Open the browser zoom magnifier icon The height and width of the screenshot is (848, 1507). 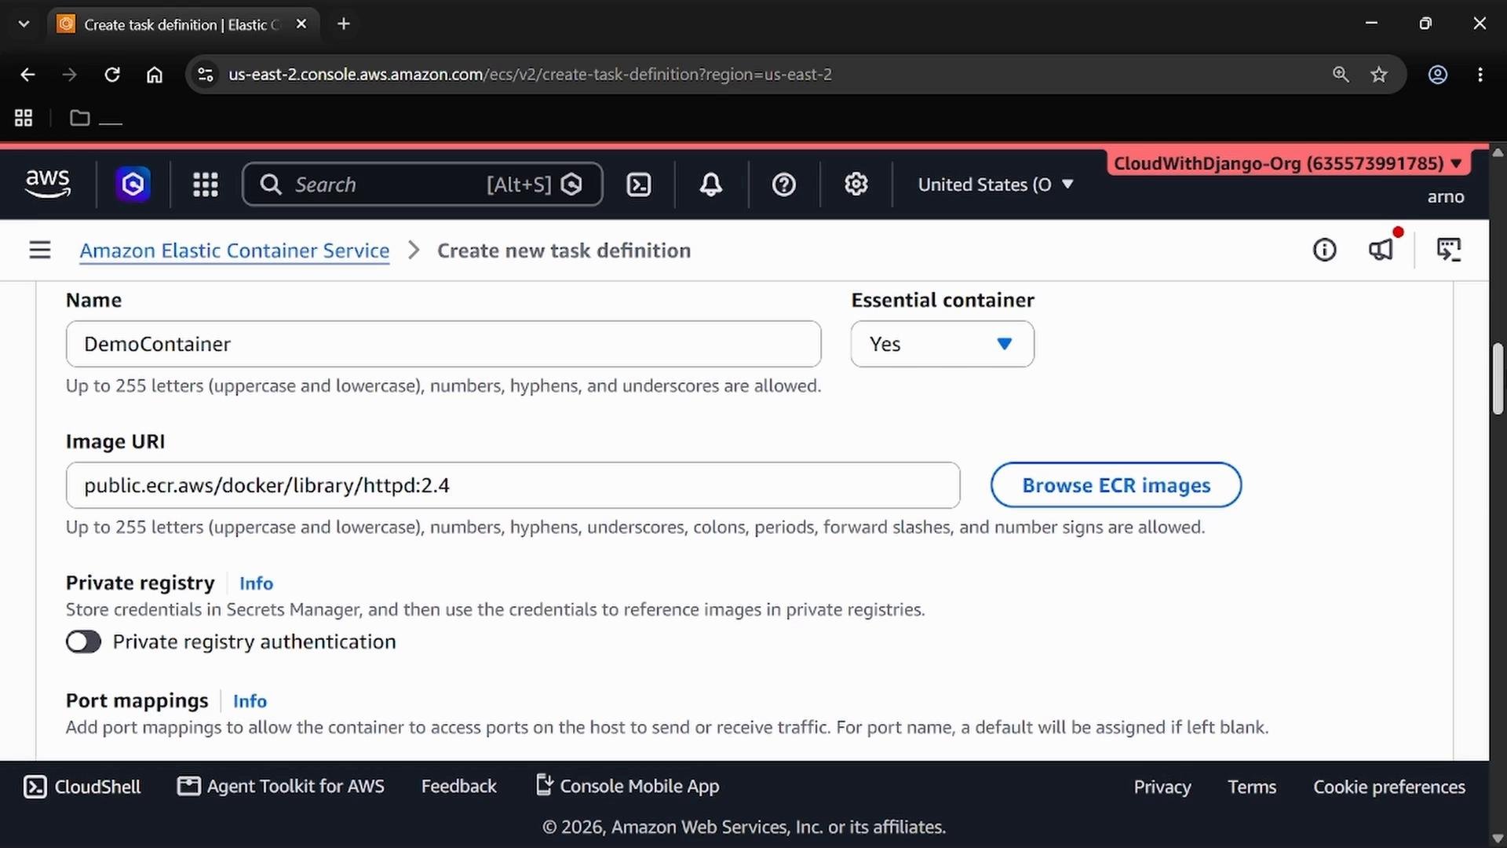tap(1341, 75)
